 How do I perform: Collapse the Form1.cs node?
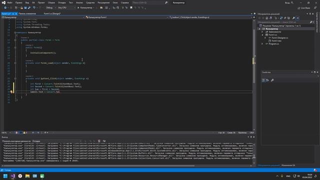pos(262,35)
